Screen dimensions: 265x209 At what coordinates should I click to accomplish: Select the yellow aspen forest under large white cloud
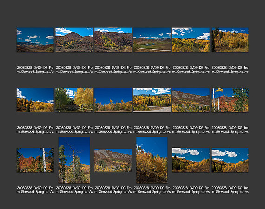point(191,40)
